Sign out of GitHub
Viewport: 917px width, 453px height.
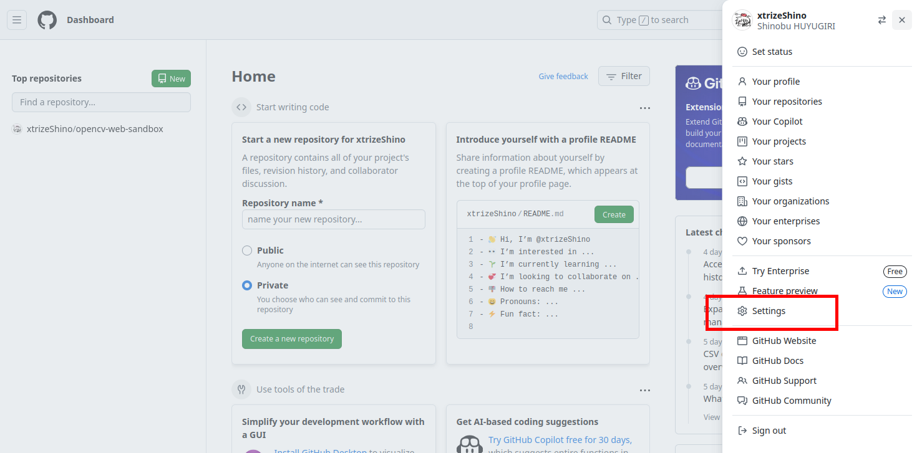[x=769, y=430]
